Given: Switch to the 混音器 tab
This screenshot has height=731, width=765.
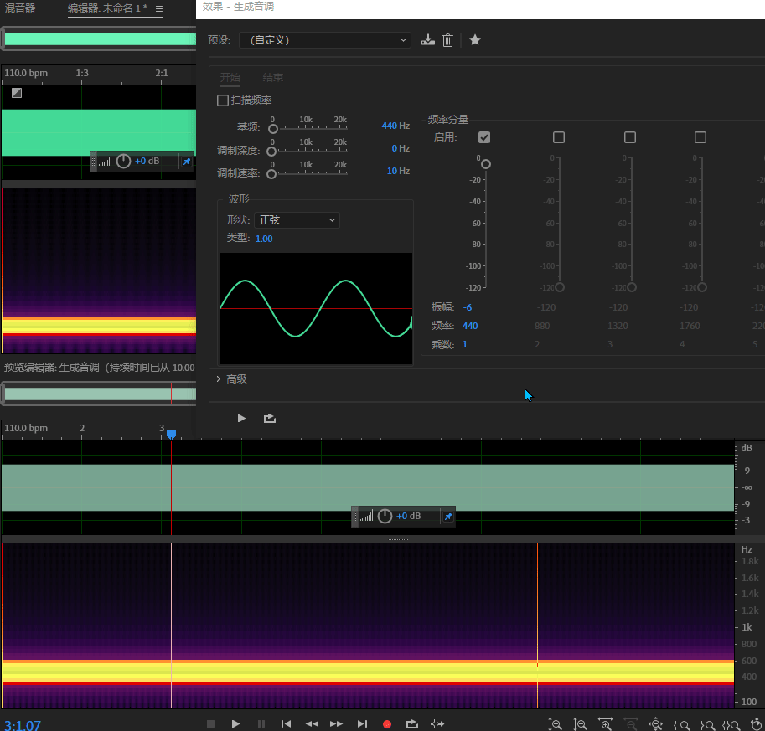Looking at the screenshot, I should coord(20,8).
